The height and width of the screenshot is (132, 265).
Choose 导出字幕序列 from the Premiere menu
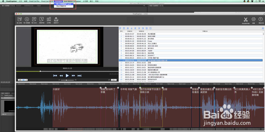64,6
